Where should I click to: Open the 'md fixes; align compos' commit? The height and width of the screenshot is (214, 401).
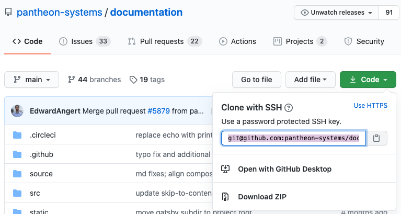pos(174,174)
